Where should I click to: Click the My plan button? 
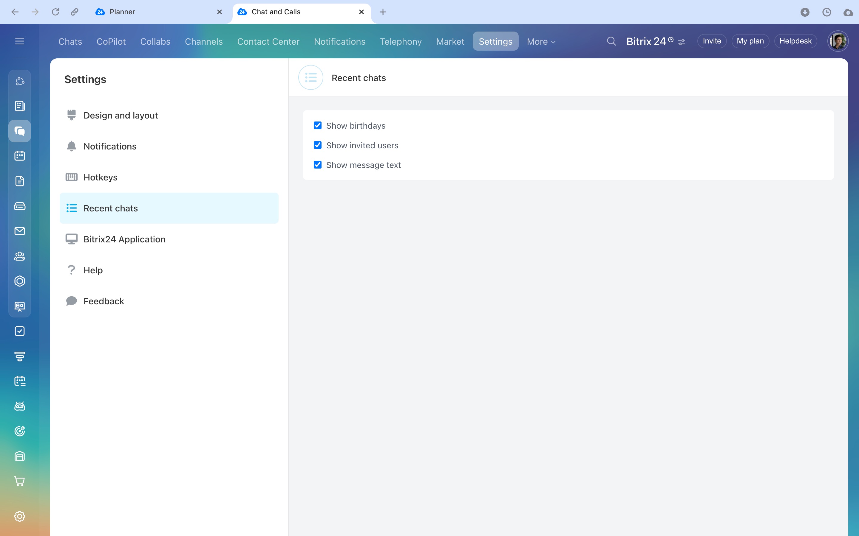pos(750,41)
